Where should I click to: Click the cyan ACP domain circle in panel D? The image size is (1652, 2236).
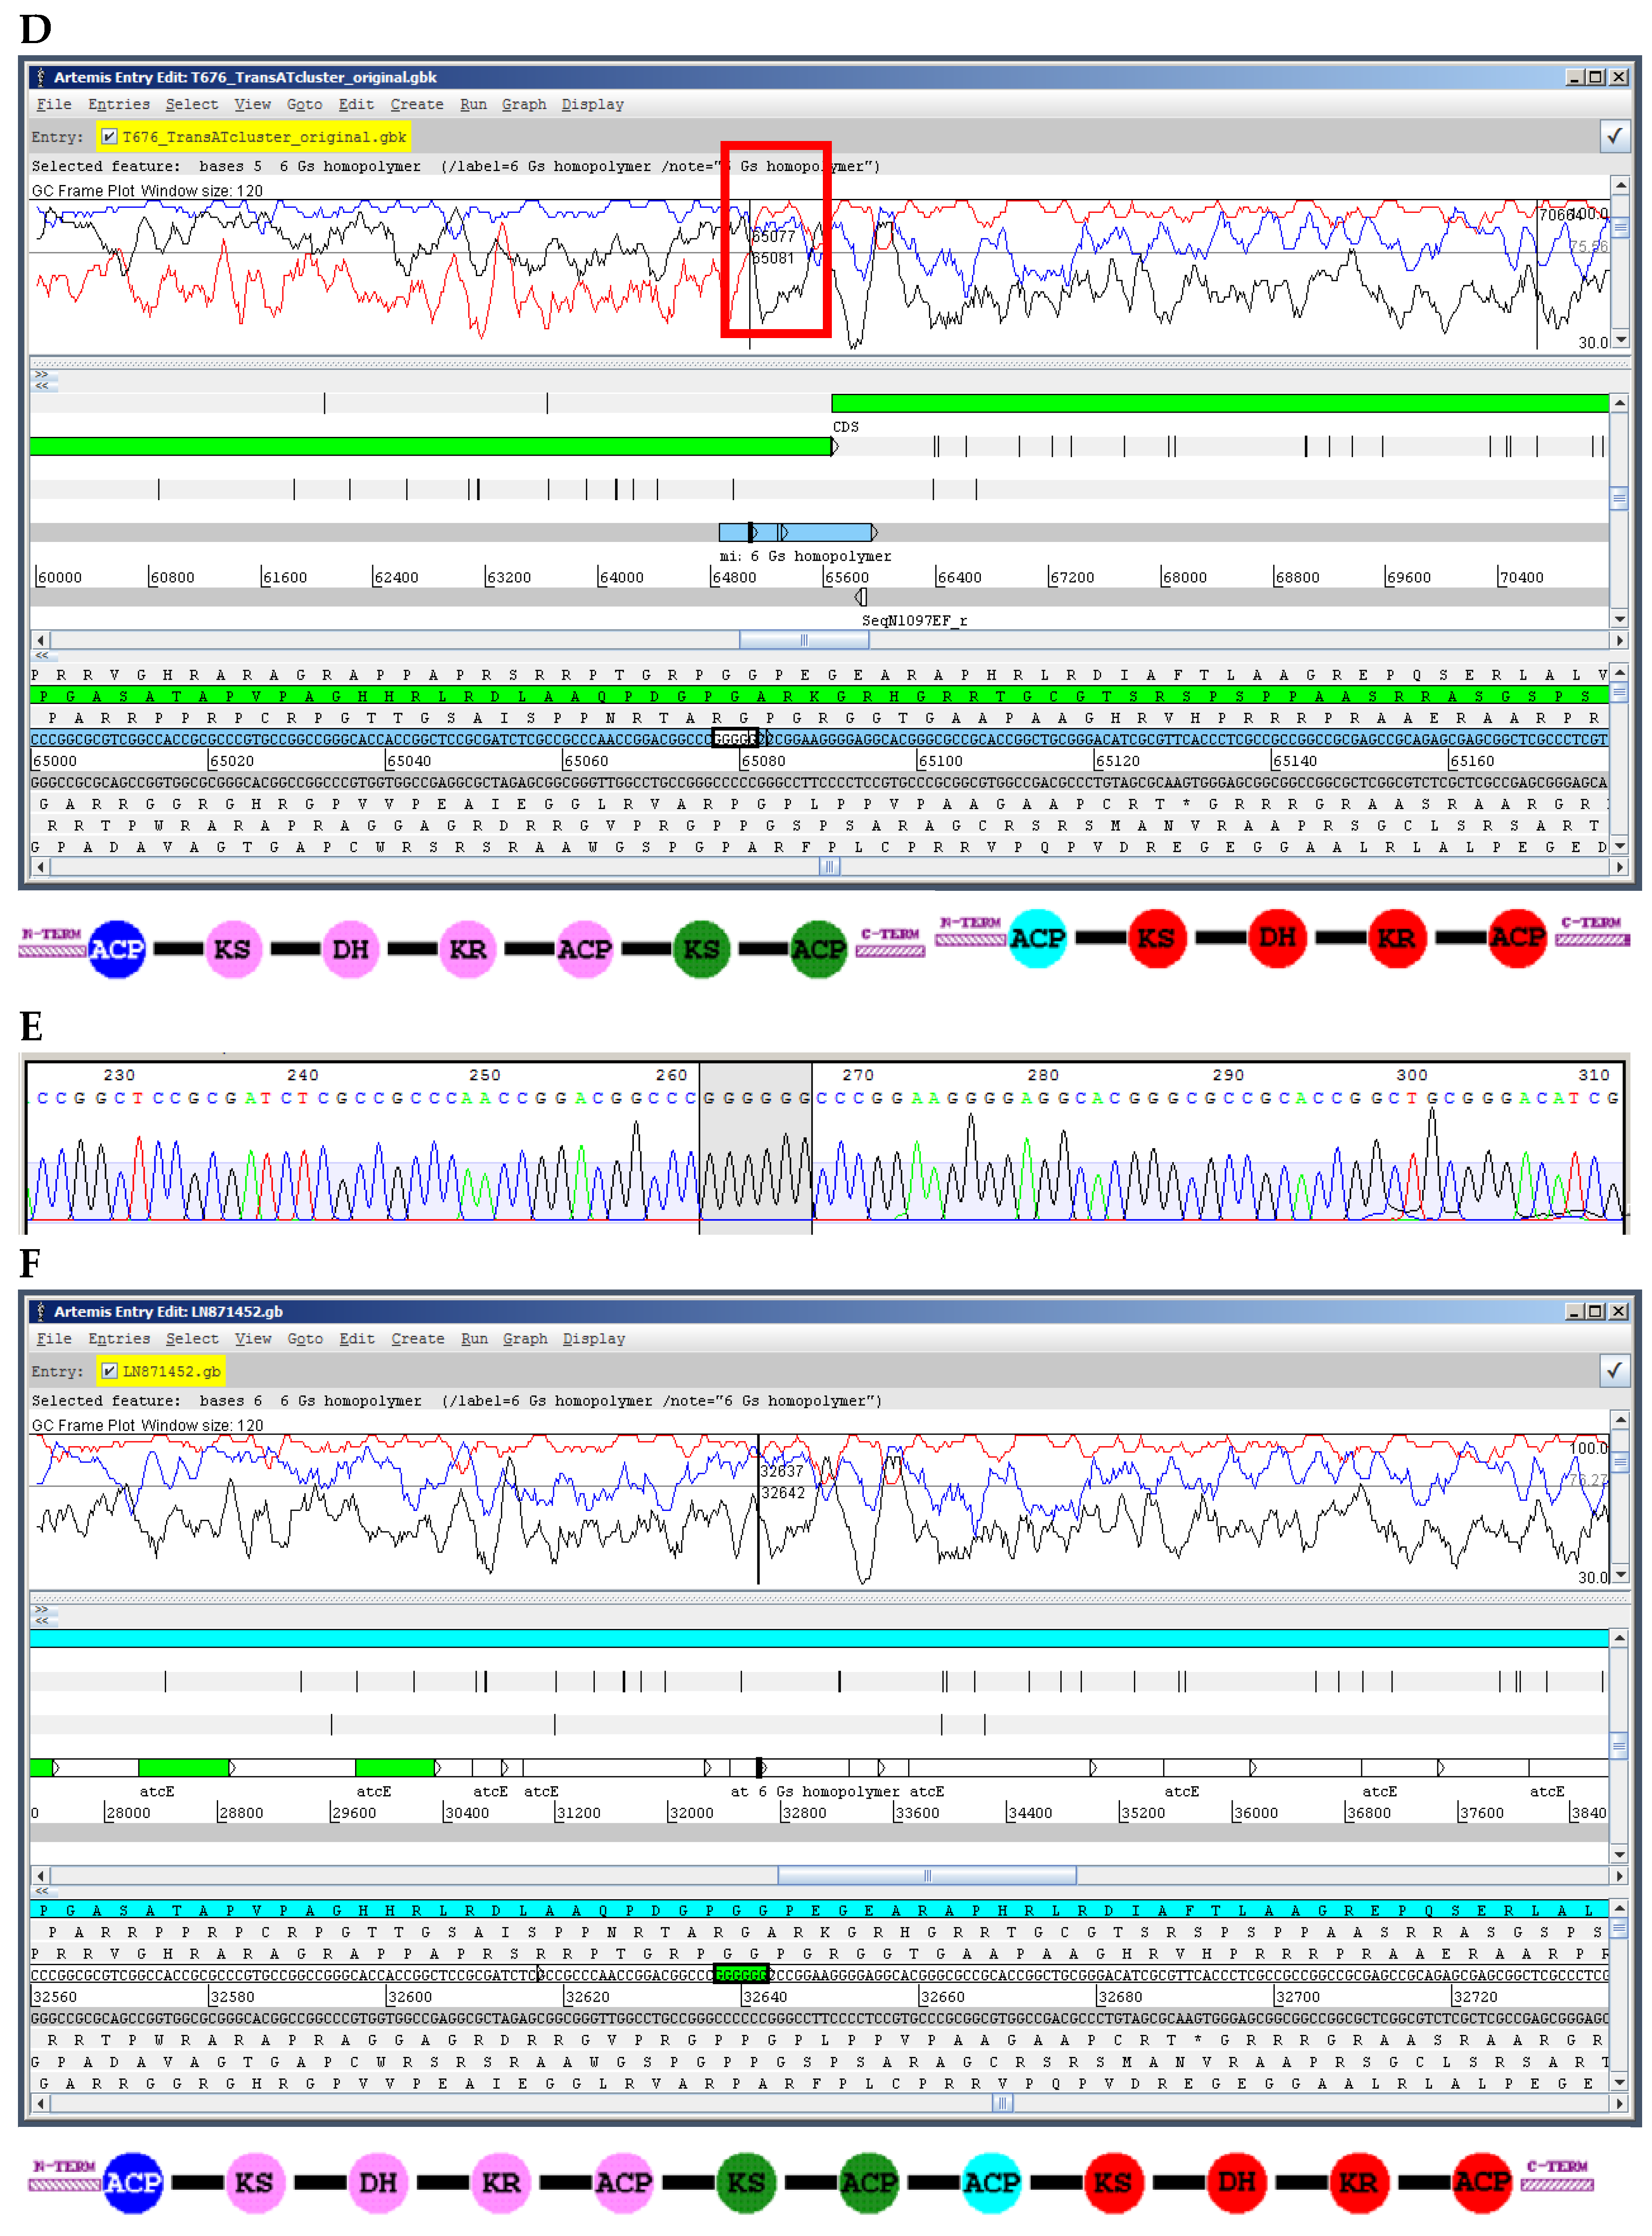(1037, 938)
